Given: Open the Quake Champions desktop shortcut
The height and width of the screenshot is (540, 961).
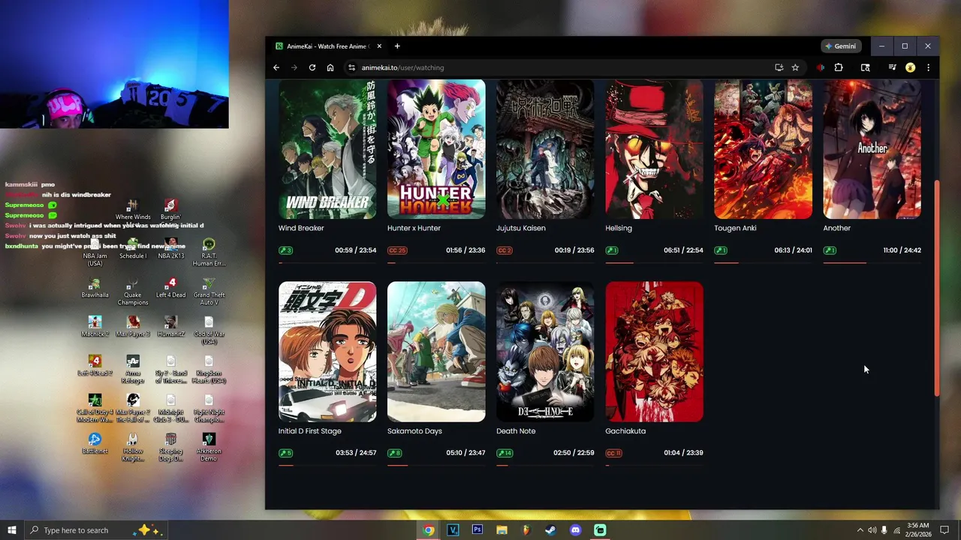Looking at the screenshot, I should click(133, 292).
